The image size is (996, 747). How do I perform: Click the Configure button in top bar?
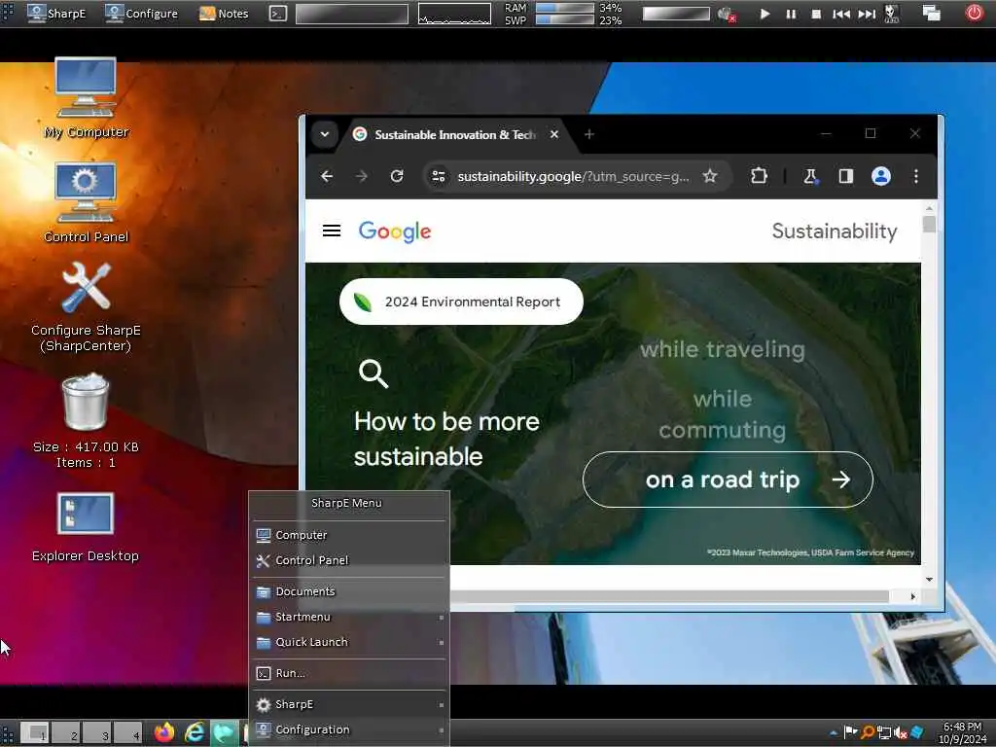point(141,14)
